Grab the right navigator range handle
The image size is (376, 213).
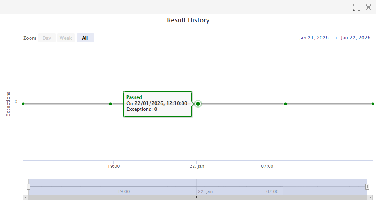click(367, 187)
